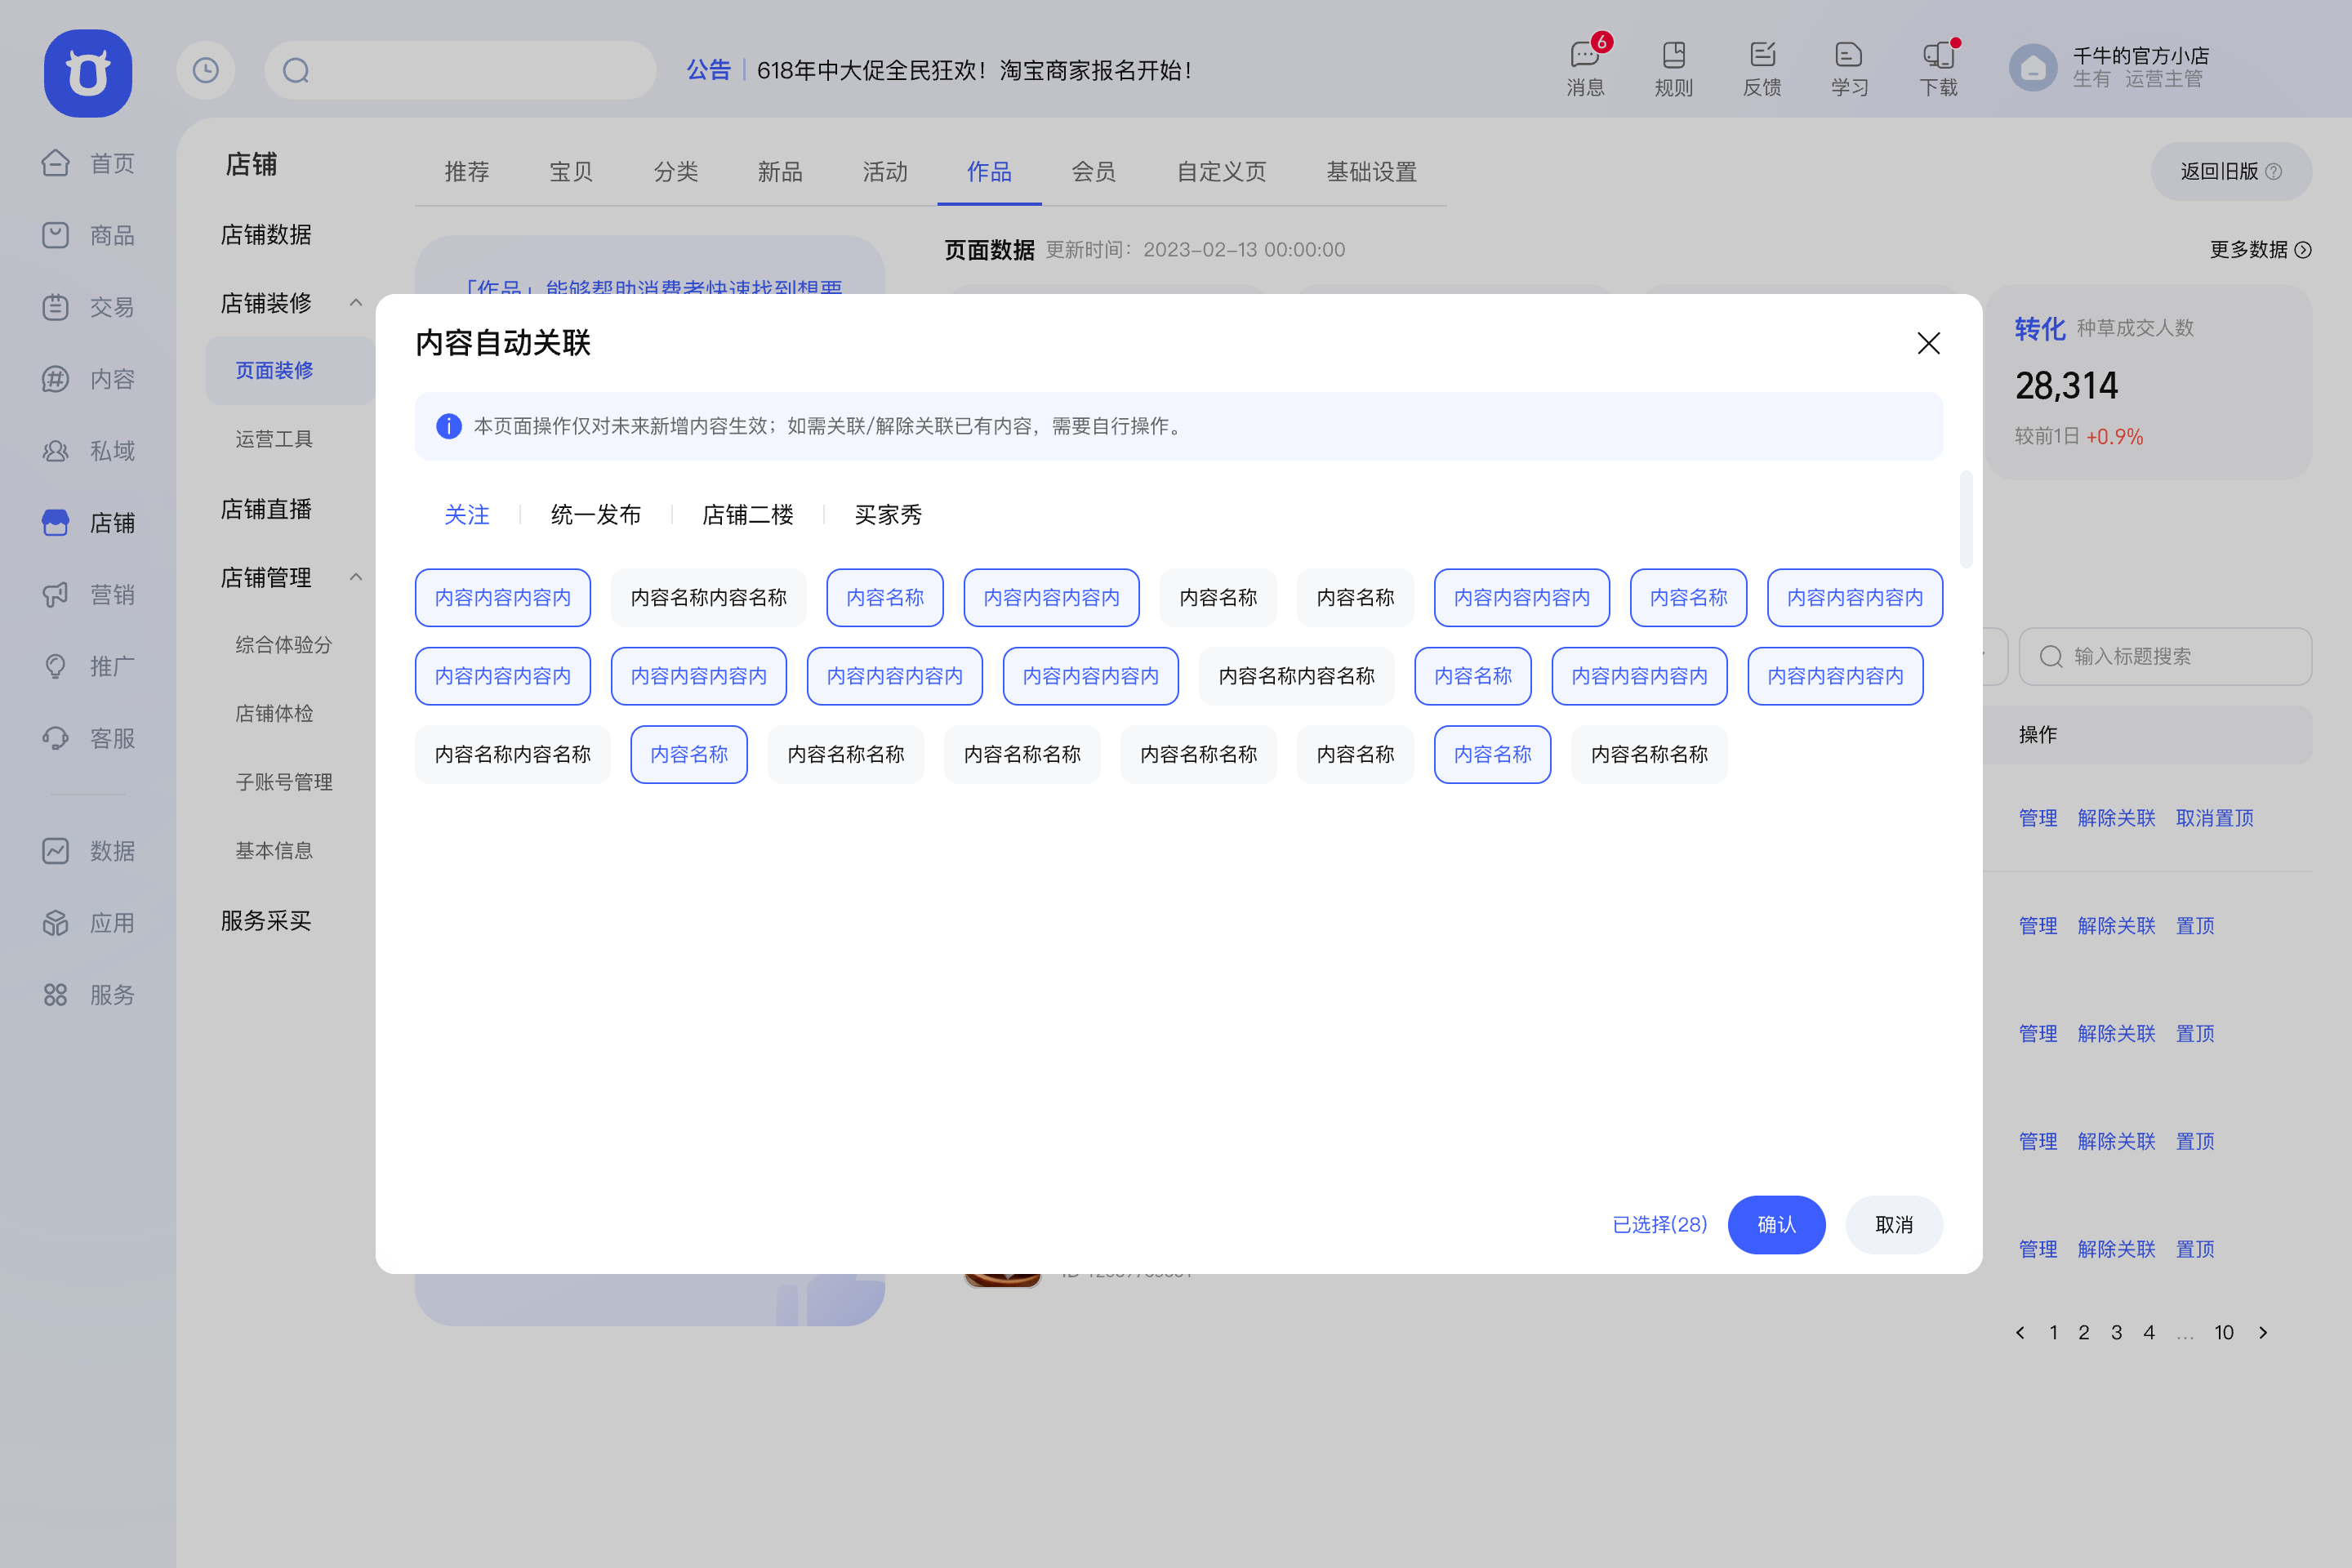
Task: Click the Qianniu bull logo
Action: (x=88, y=72)
